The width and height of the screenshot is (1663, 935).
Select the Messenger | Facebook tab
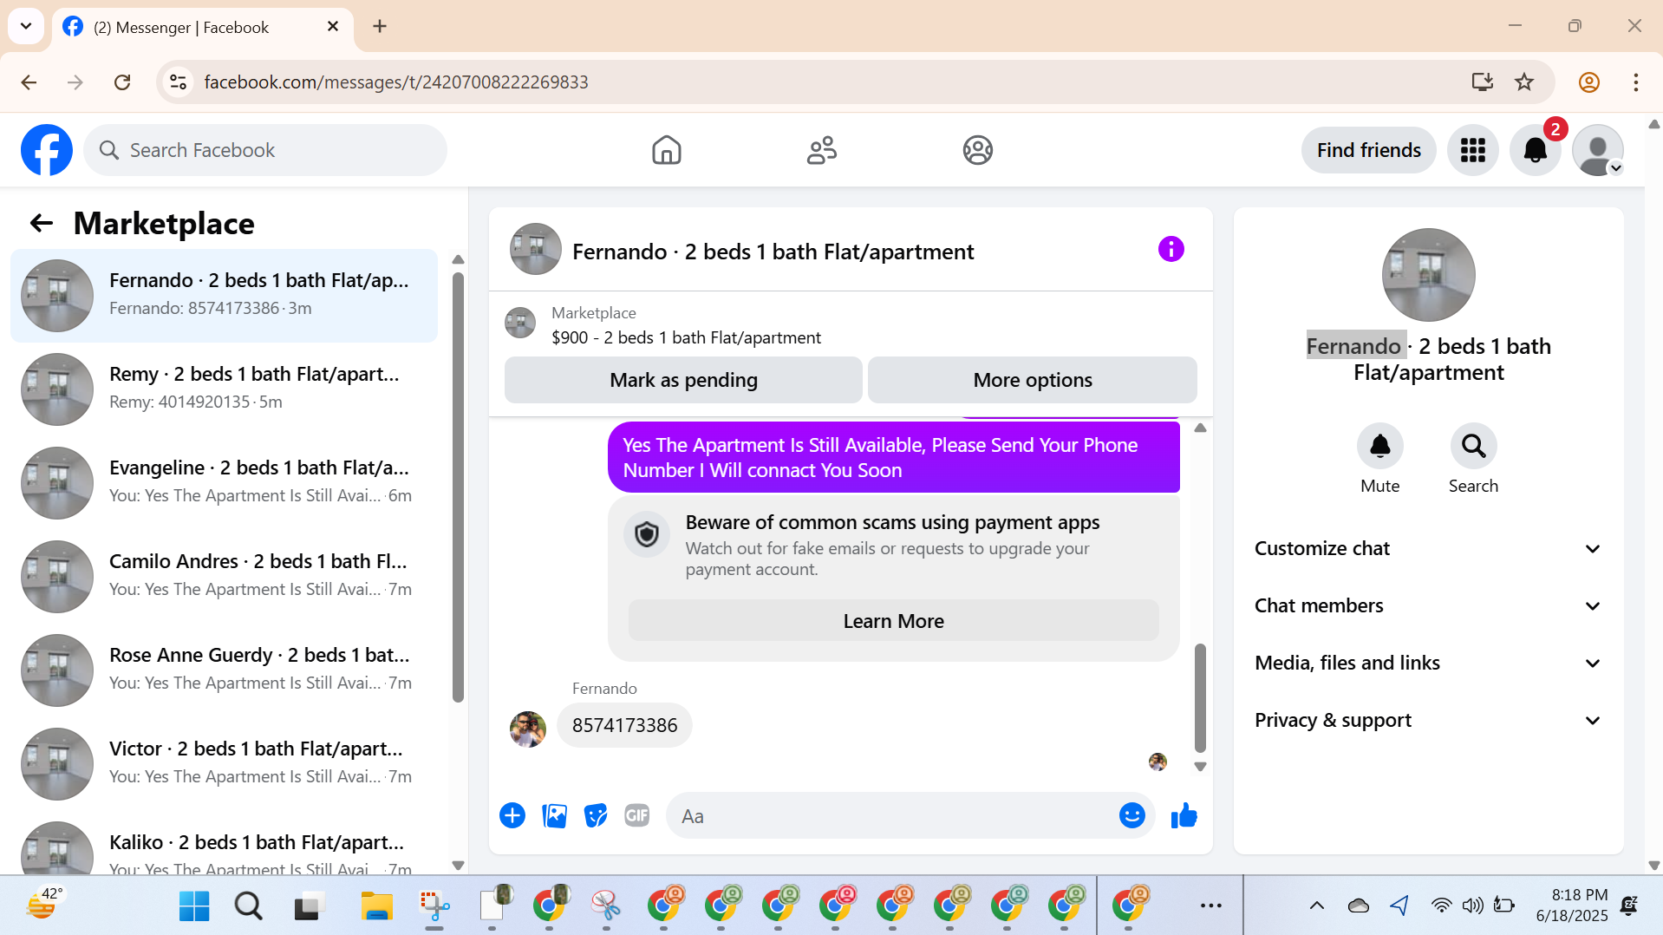(x=203, y=27)
